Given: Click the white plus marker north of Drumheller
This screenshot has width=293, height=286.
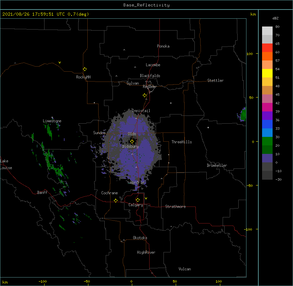Looking at the screenshot, I should tap(208, 127).
